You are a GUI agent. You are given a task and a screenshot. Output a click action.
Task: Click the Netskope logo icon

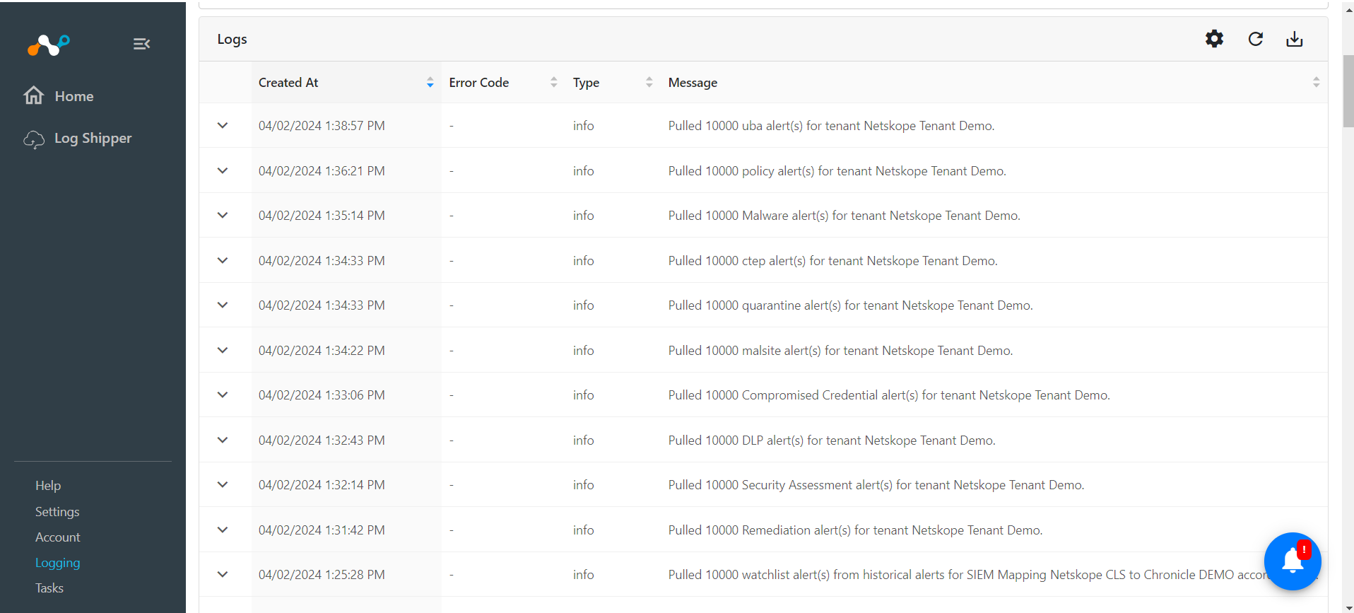[49, 45]
